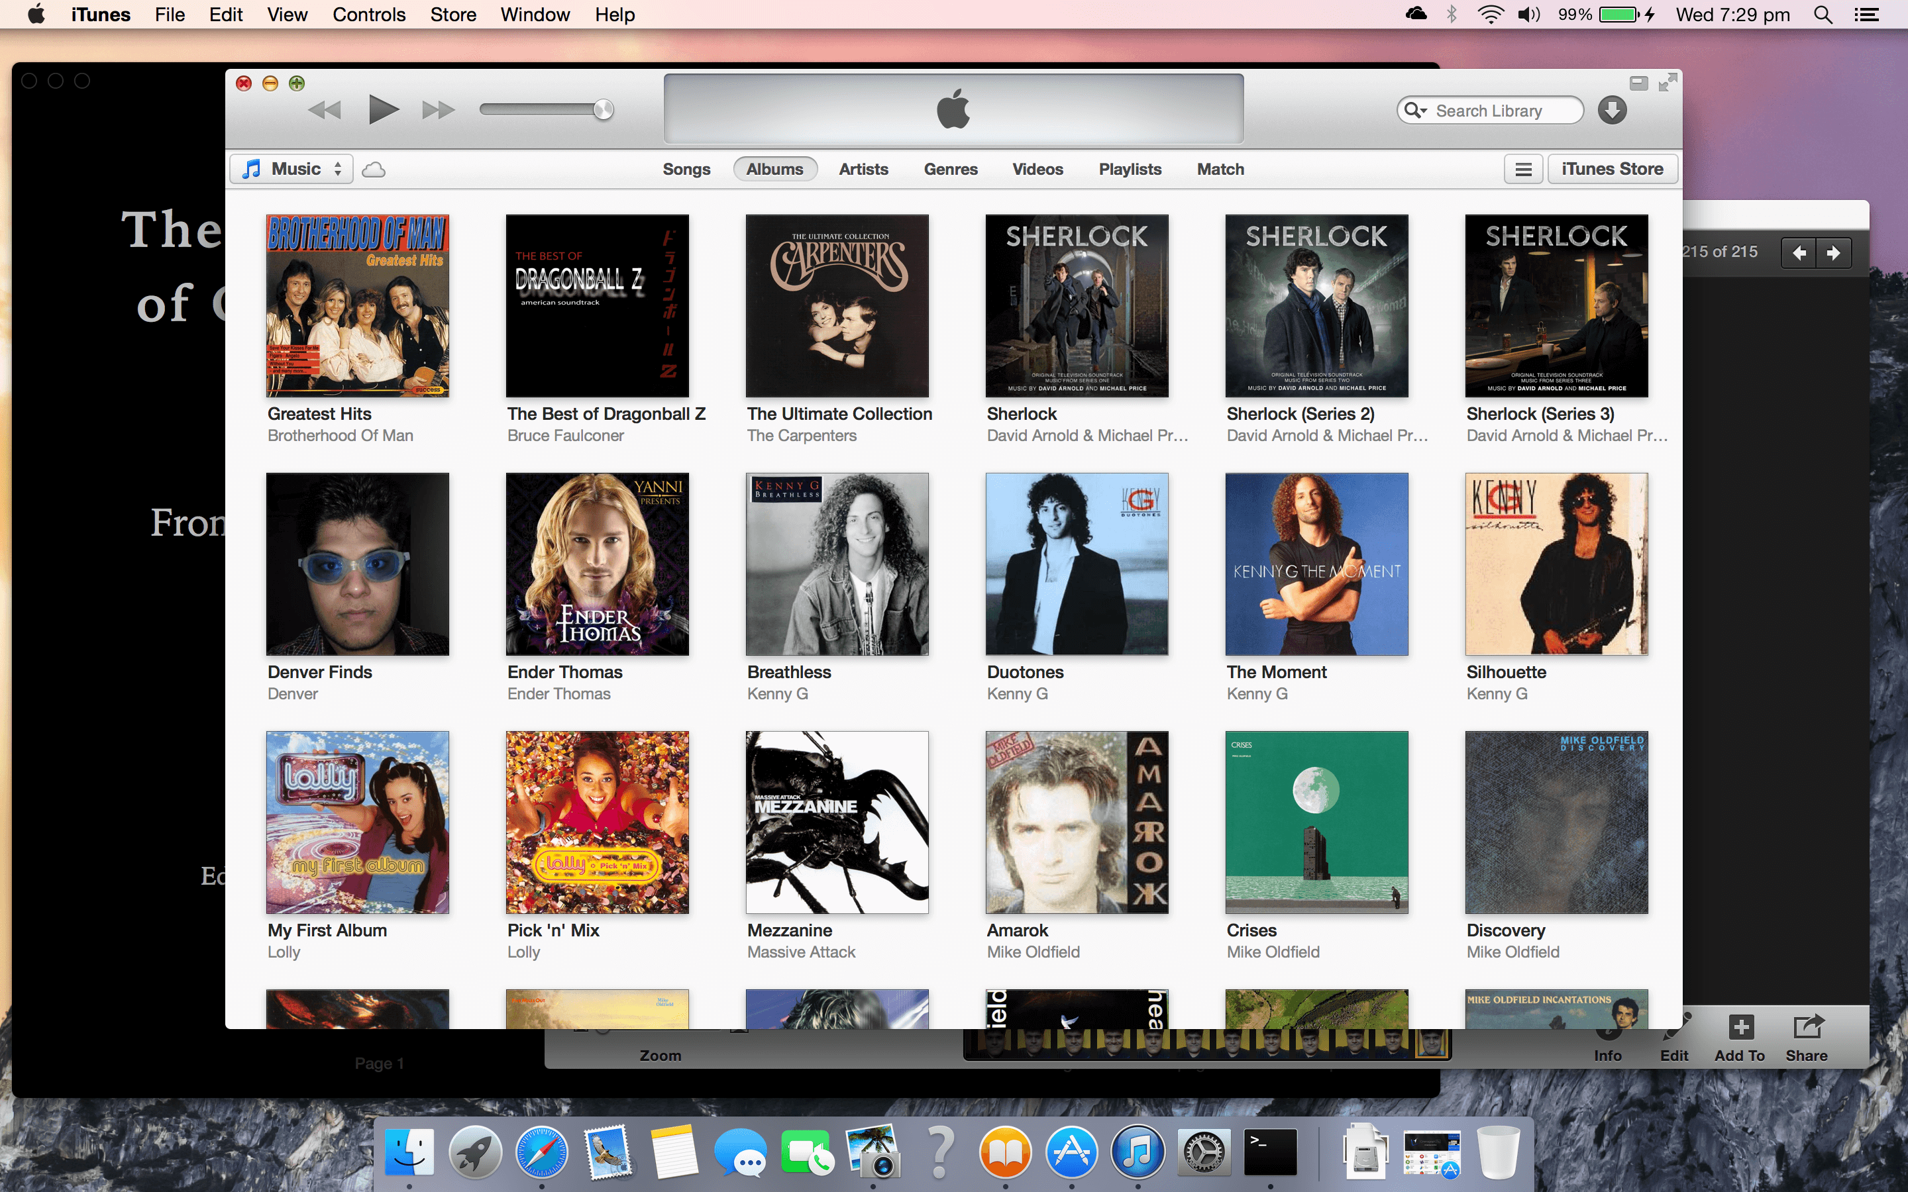Open the Trash in the Dock
The height and width of the screenshot is (1192, 1908).
coord(1498,1152)
